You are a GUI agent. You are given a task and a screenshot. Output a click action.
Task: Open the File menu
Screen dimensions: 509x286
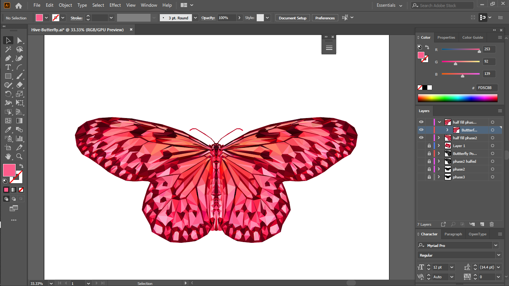37,5
